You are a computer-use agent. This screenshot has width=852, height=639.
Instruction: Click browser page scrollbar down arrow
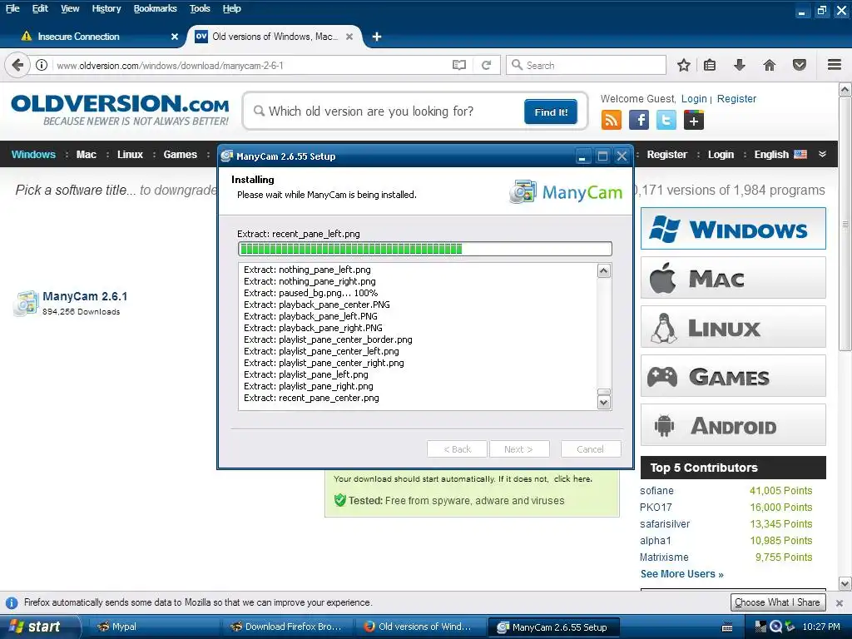point(845,584)
